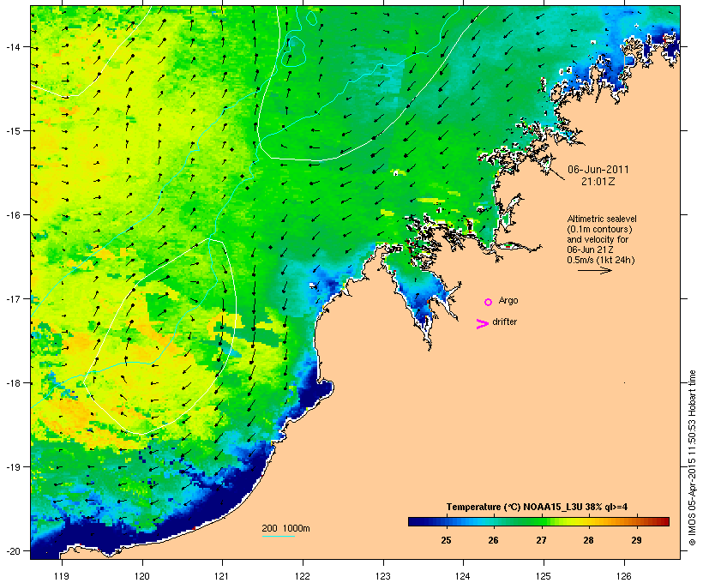The width and height of the screenshot is (703, 583).
Task: Click the -14 latitude axis label
Action: [x=12, y=47]
